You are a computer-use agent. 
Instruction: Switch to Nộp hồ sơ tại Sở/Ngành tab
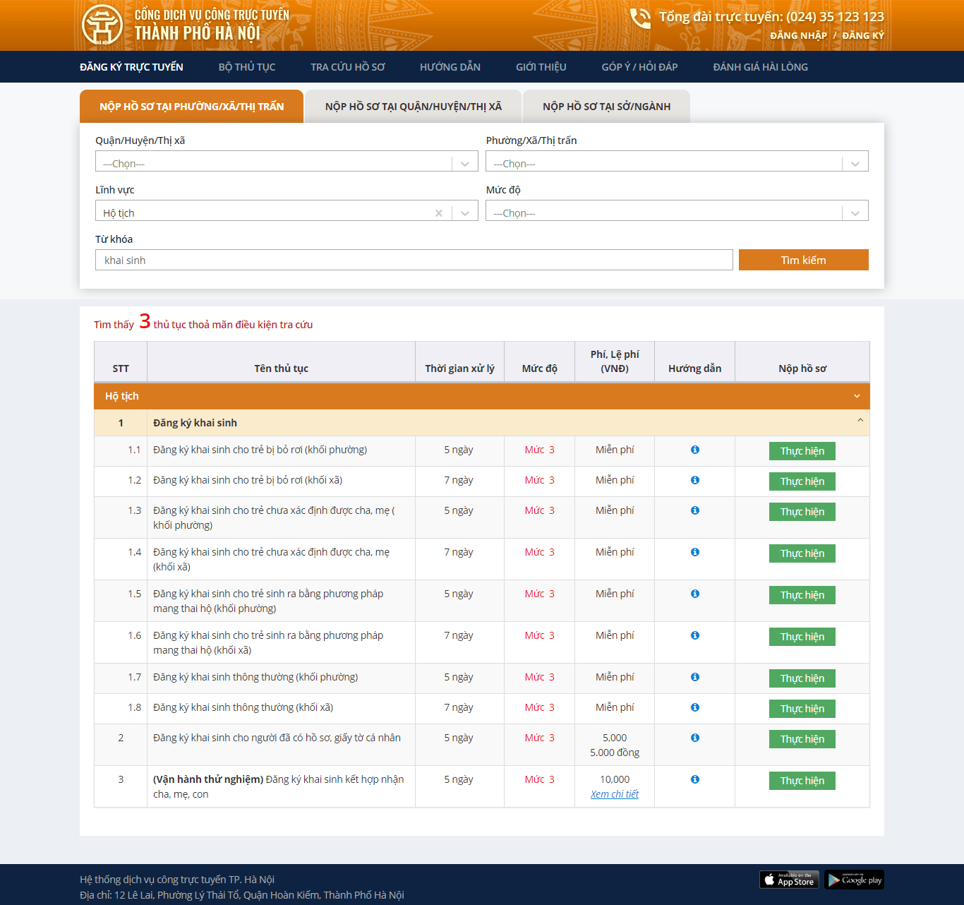pyautogui.click(x=606, y=107)
